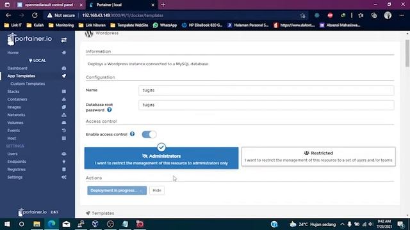Click the Database root password field
This screenshot has height=230, width=410.
click(x=266, y=105)
